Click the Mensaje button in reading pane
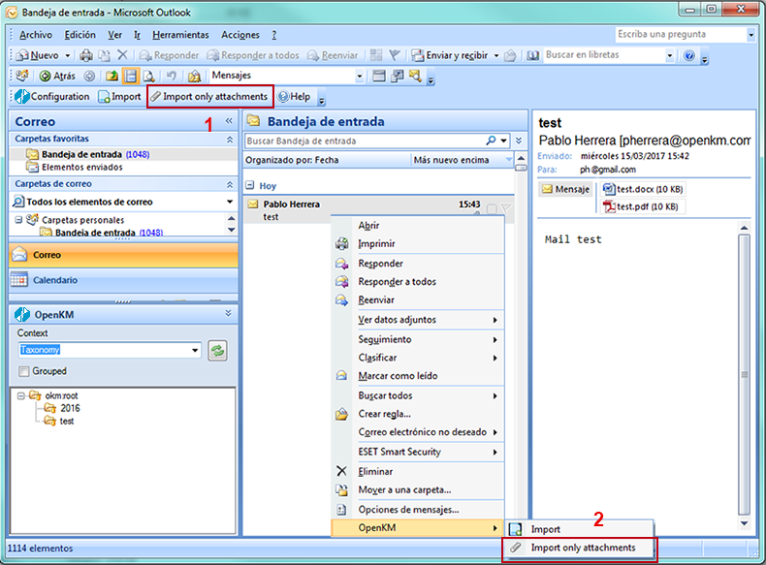 point(565,190)
